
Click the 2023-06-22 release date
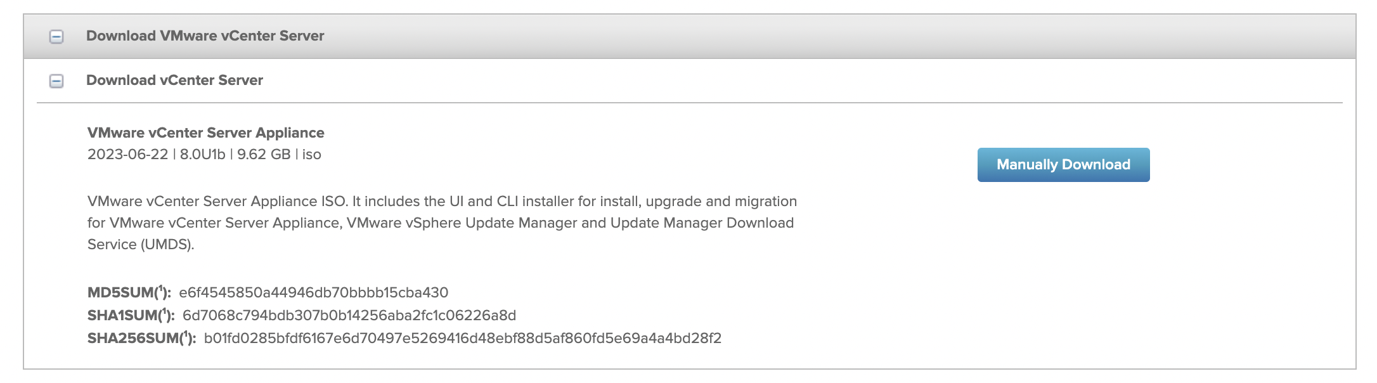(129, 154)
